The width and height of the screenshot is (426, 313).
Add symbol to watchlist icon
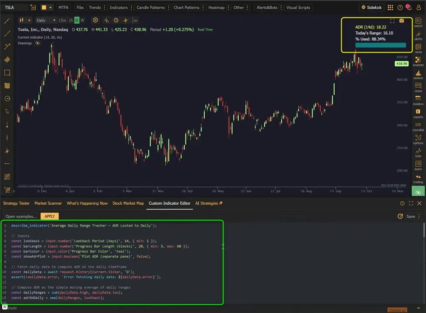[x=33, y=7]
